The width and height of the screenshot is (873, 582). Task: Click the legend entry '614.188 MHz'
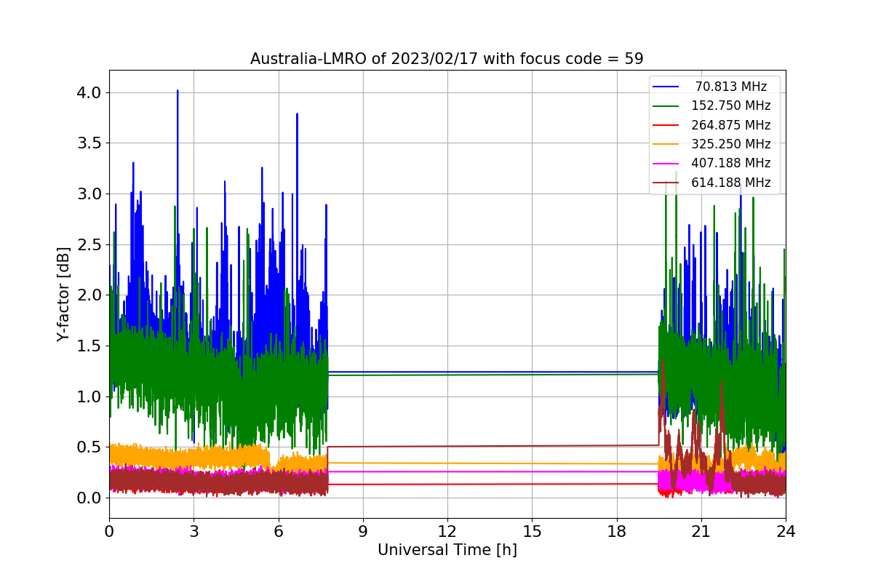(x=731, y=183)
